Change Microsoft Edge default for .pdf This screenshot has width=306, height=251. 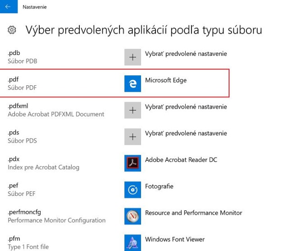(x=166, y=80)
